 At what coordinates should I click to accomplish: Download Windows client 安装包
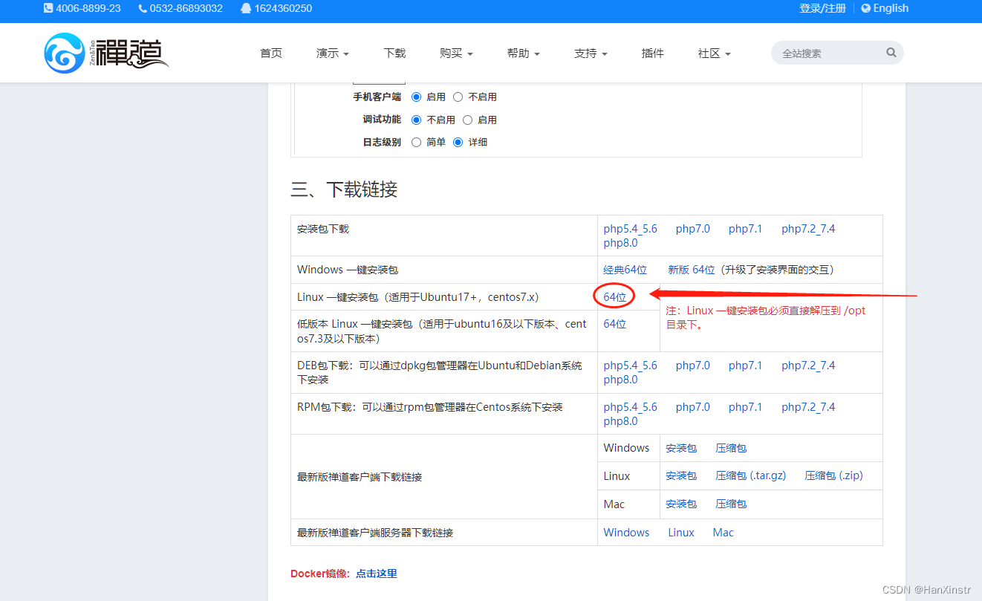click(681, 448)
